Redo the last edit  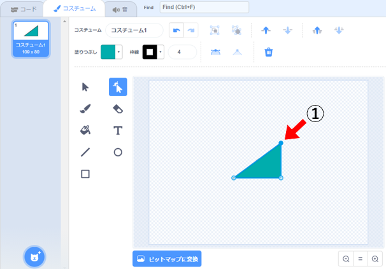pos(191,31)
